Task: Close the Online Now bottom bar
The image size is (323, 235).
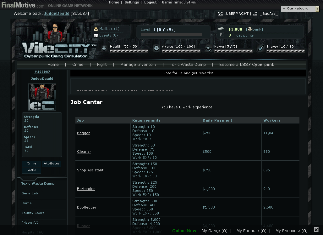Action: [x=316, y=230]
